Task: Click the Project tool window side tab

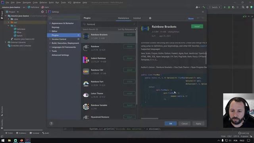Action: (2, 15)
